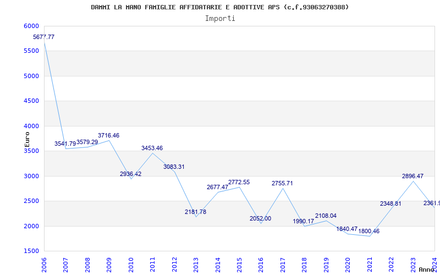440x275 pixels.
Task: Click x-axis year label 2010
Action: [x=131, y=265]
